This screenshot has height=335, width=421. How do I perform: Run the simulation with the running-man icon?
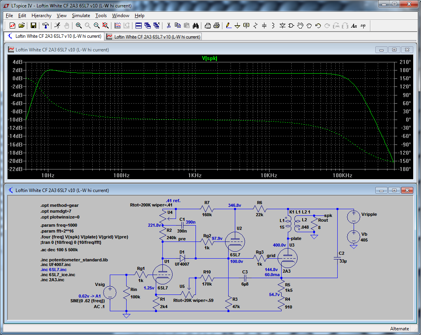57,26
